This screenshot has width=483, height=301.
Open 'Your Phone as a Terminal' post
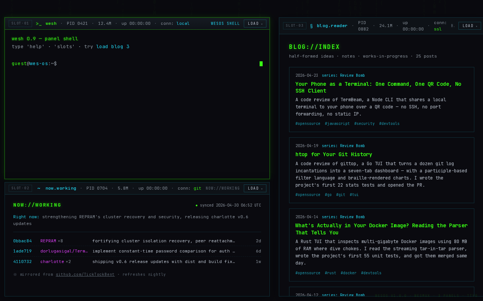coord(378,87)
